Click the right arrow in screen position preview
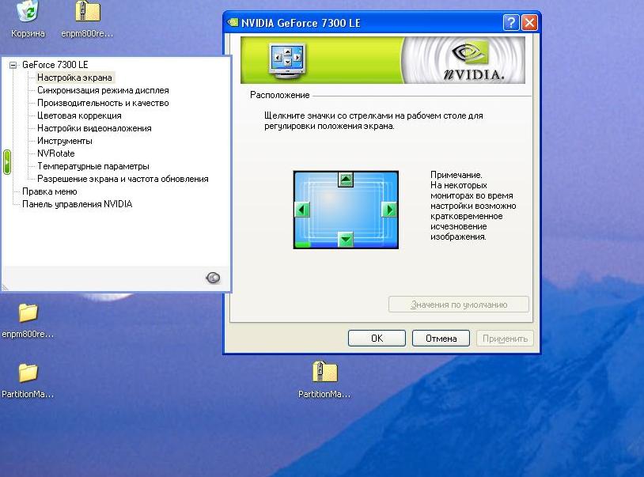644x477 pixels. [x=388, y=210]
